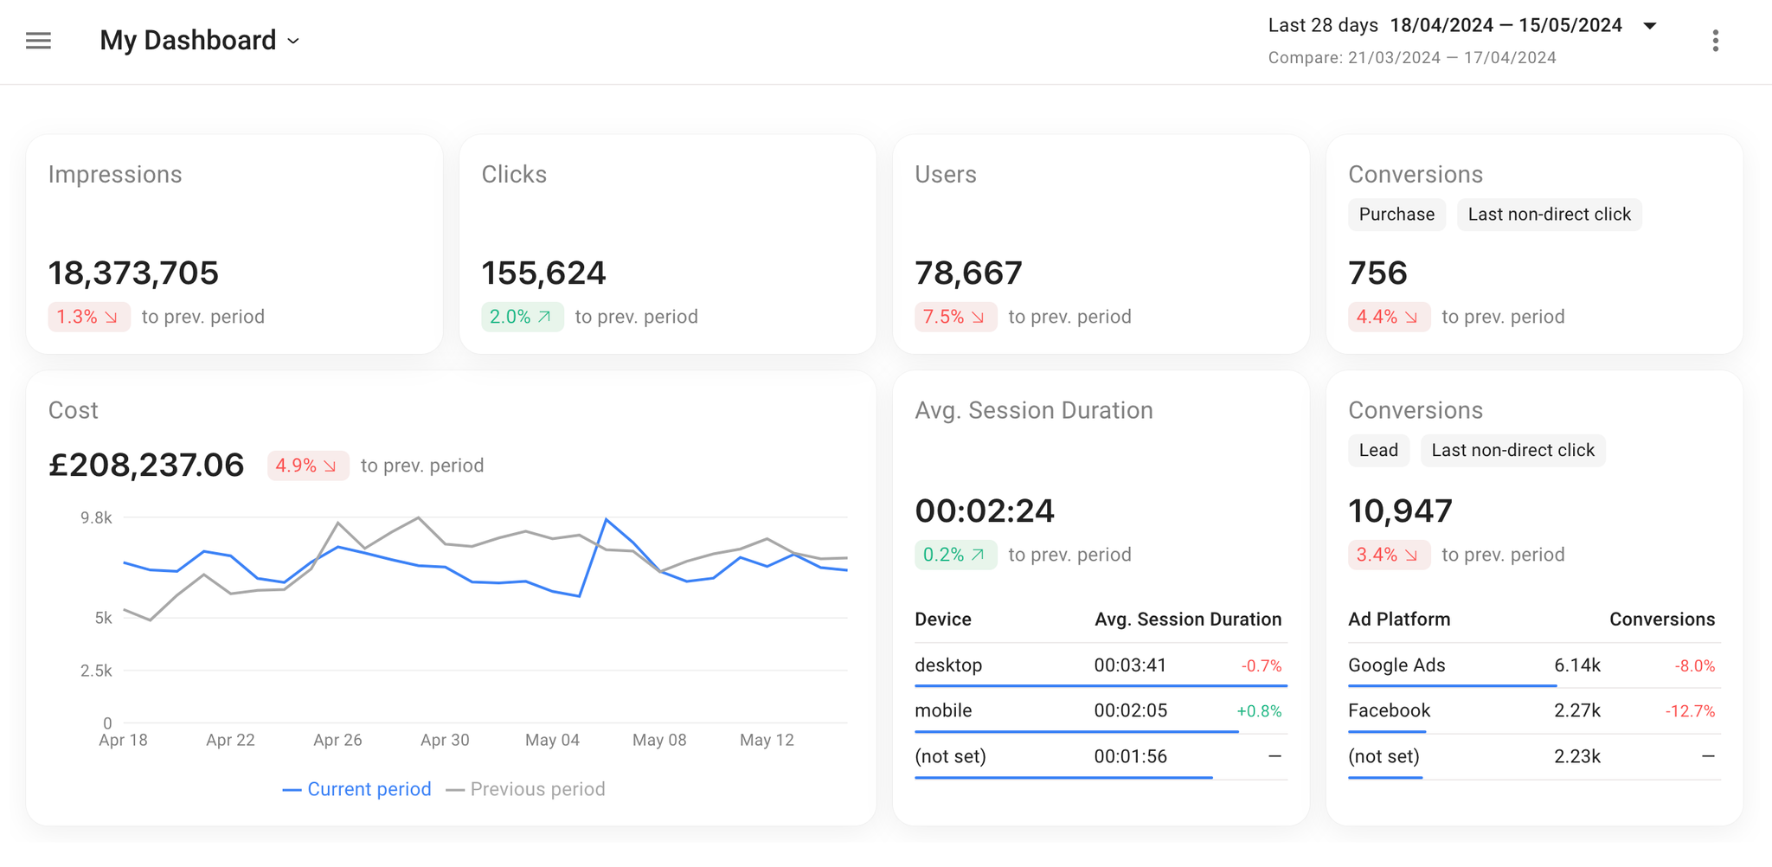Click the Purchase conversions 4.4% badge
The height and width of the screenshot is (867, 1772).
[x=1390, y=317]
